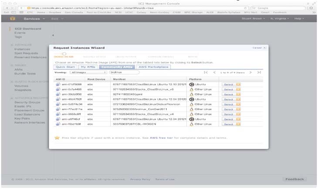Screen dimensions: 318x189
Task: Open Security Groups in the sidebar
Action: [x=27, y=103]
